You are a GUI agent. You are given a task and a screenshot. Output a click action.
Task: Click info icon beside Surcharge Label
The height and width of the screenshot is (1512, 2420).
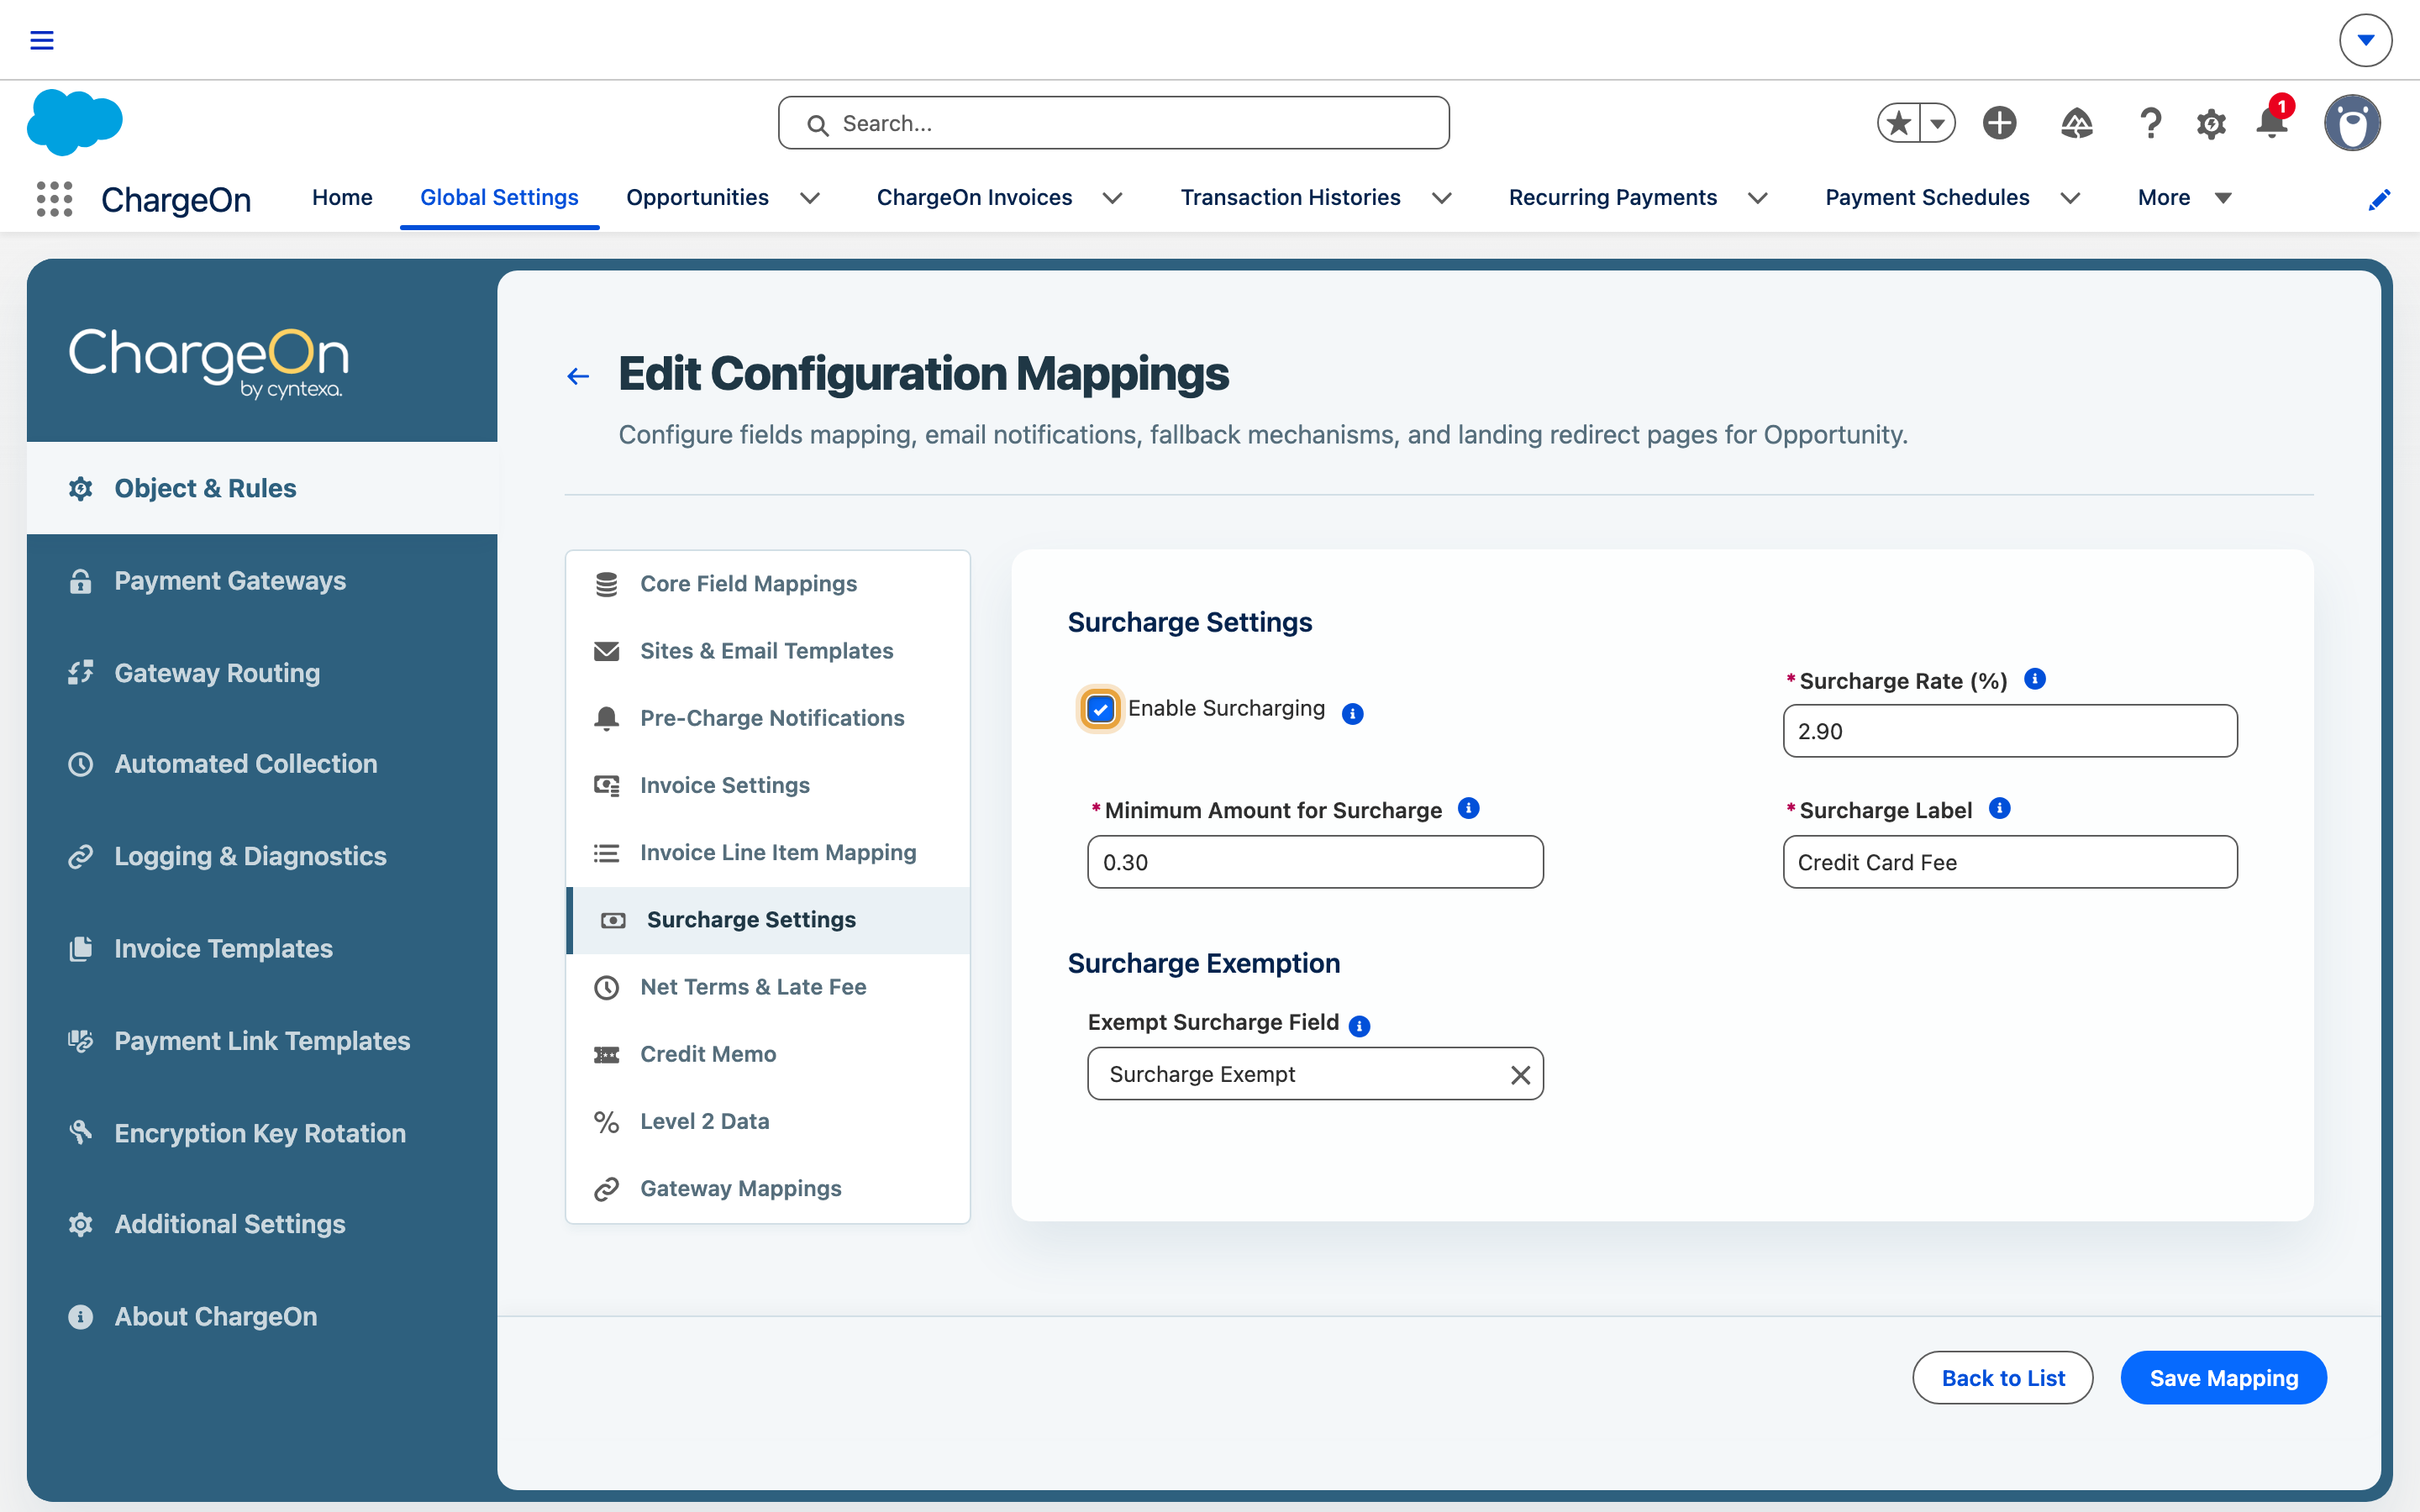click(2000, 808)
